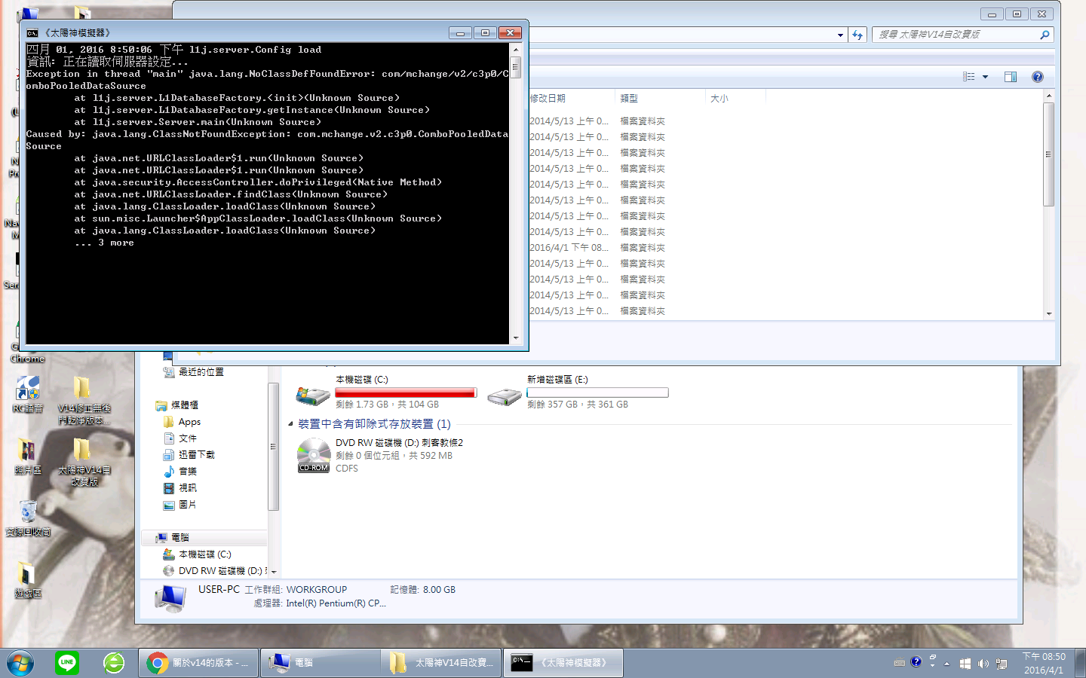Open the Recycle Bin 資源回收筒
Viewport: 1086px width, 678px height.
pos(28,518)
